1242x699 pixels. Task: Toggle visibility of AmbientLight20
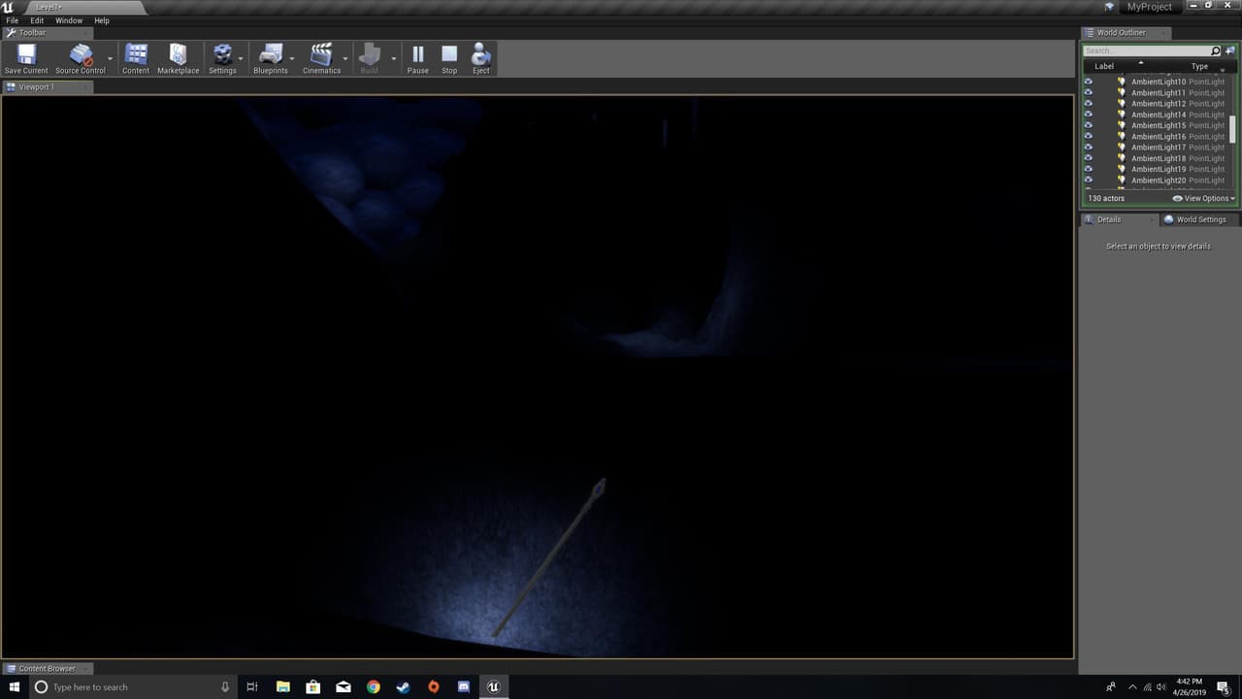click(1088, 181)
